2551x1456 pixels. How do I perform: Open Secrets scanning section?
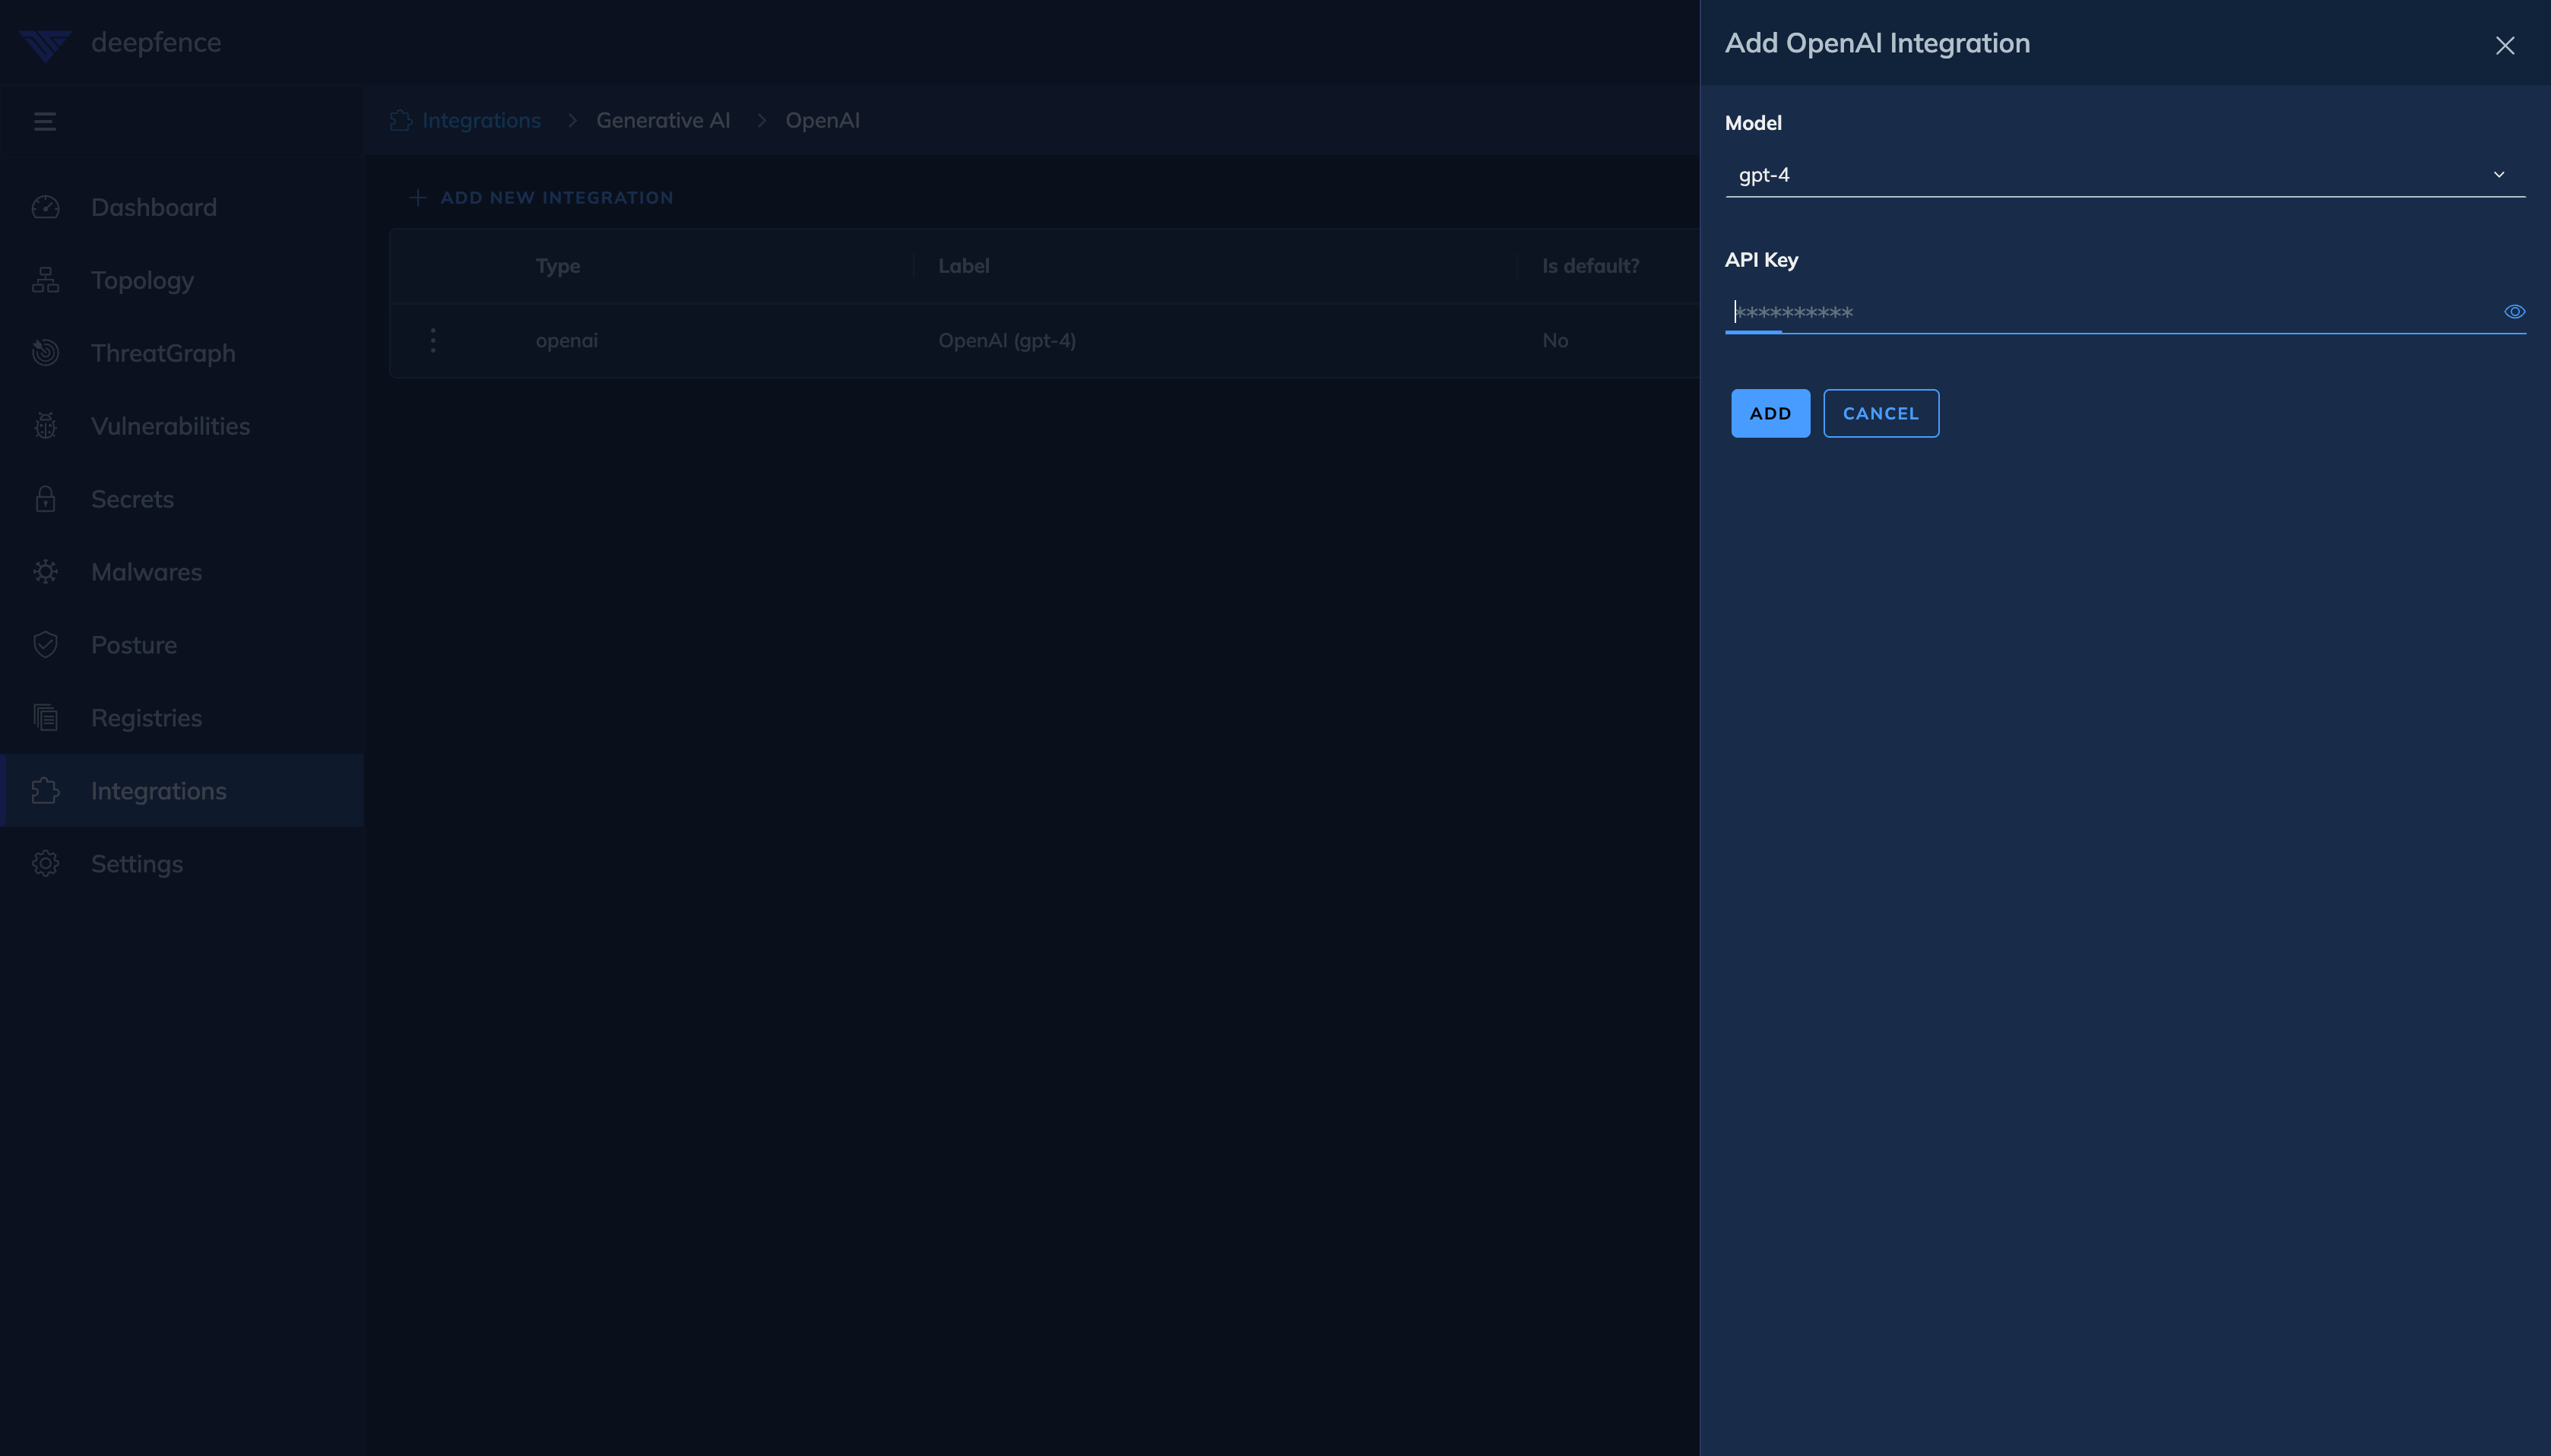click(132, 499)
